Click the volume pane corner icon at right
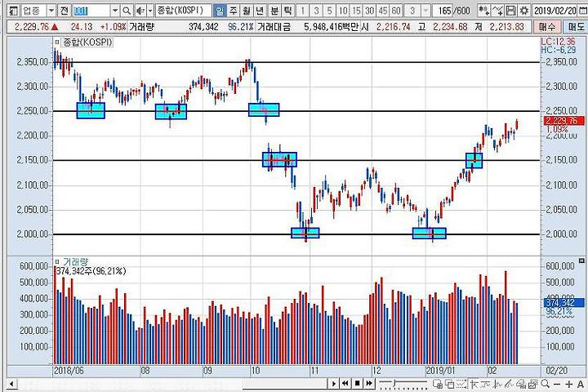This screenshot has width=588, height=392. (581, 261)
